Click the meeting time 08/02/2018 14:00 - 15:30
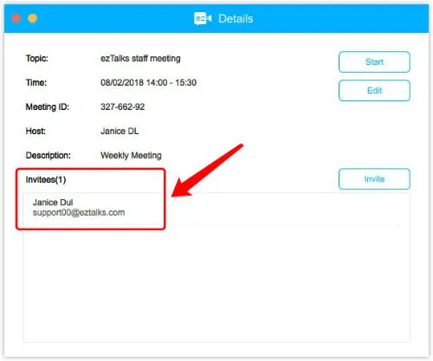 coord(148,83)
